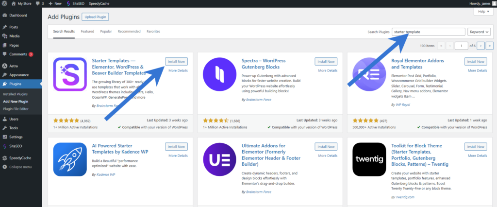Switch to the Popular tab
The image size is (497, 207).
coord(106,32)
